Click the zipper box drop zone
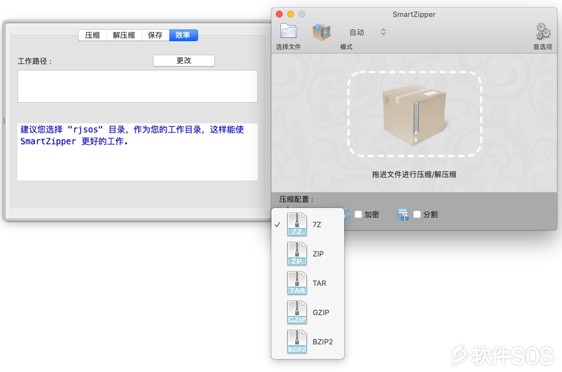562x372 pixels. (415, 114)
